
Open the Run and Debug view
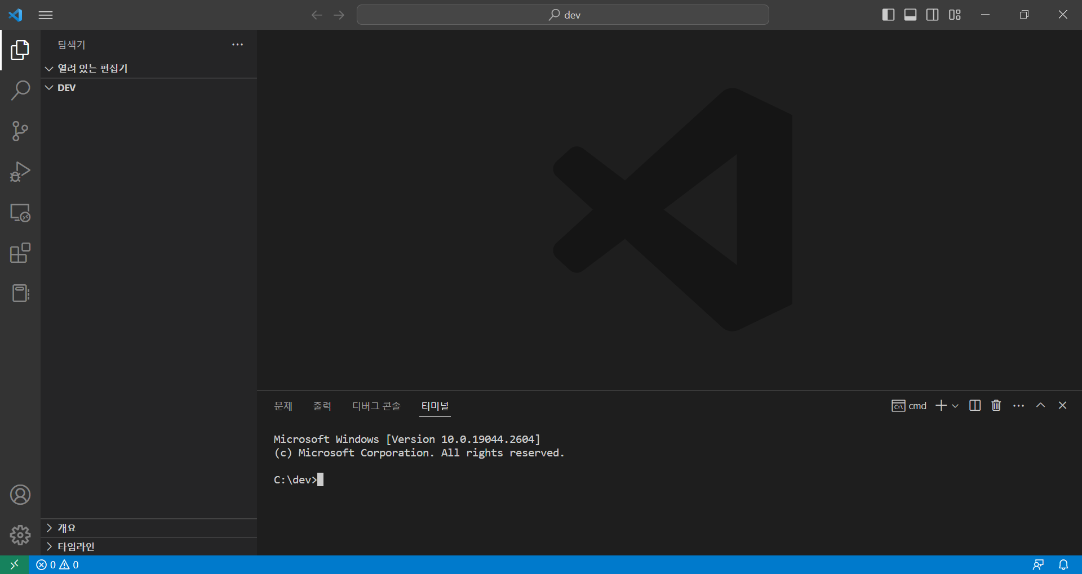[x=20, y=172]
